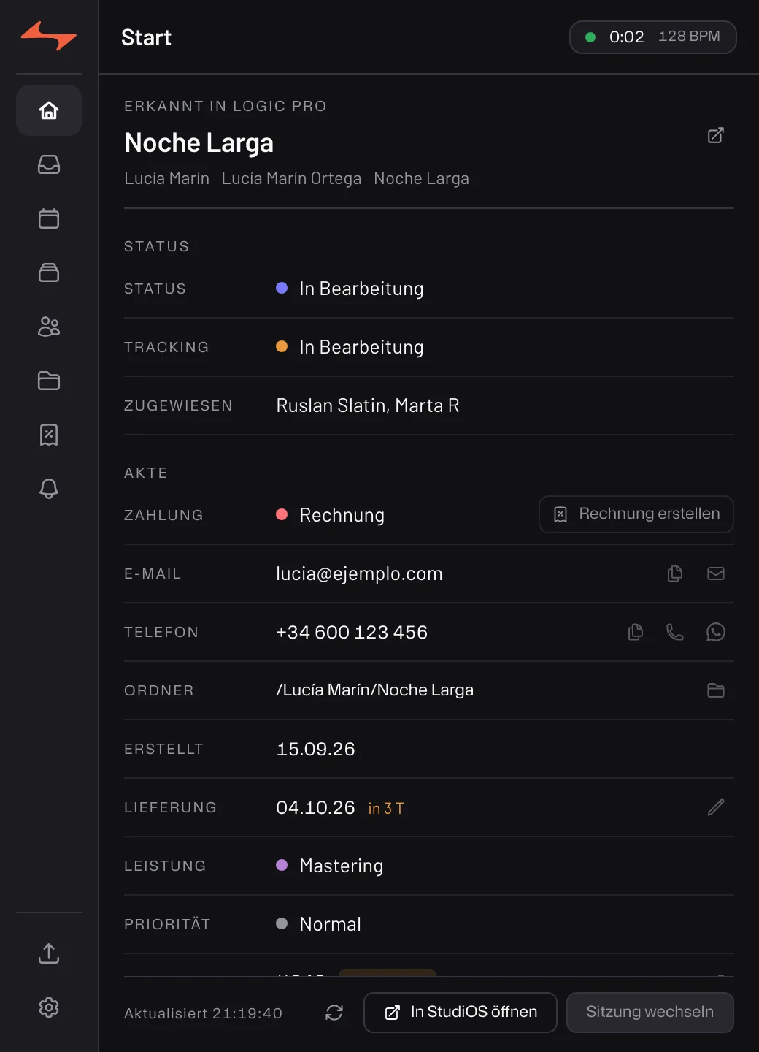Open the Calendar sidebar icon
Image resolution: width=759 pixels, height=1052 pixels.
point(49,218)
